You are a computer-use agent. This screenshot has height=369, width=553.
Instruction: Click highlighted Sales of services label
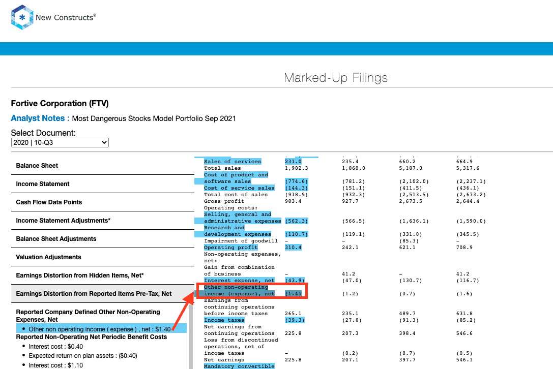232,162
